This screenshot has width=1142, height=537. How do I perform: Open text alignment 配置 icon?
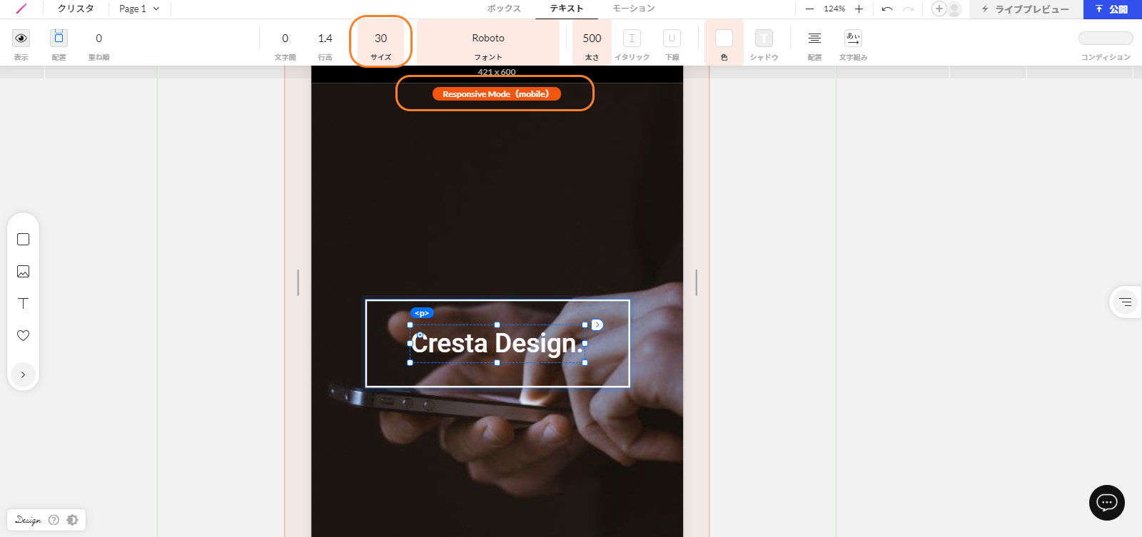(814, 38)
